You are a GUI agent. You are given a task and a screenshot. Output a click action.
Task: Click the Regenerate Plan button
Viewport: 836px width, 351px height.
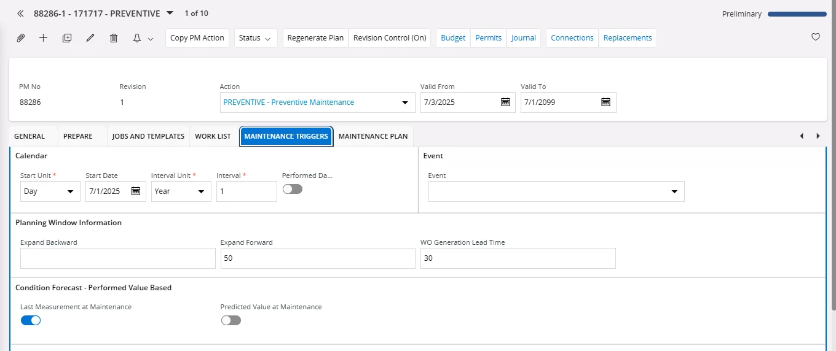315,38
